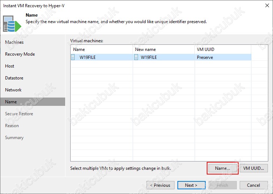Open the VM UUID... settings button

253,168
